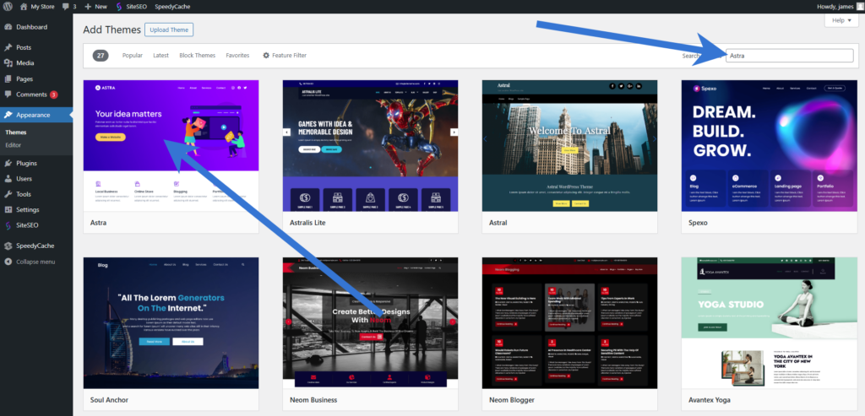The height and width of the screenshot is (416, 865).
Task: Click the theme search field containing Astra
Action: point(792,56)
